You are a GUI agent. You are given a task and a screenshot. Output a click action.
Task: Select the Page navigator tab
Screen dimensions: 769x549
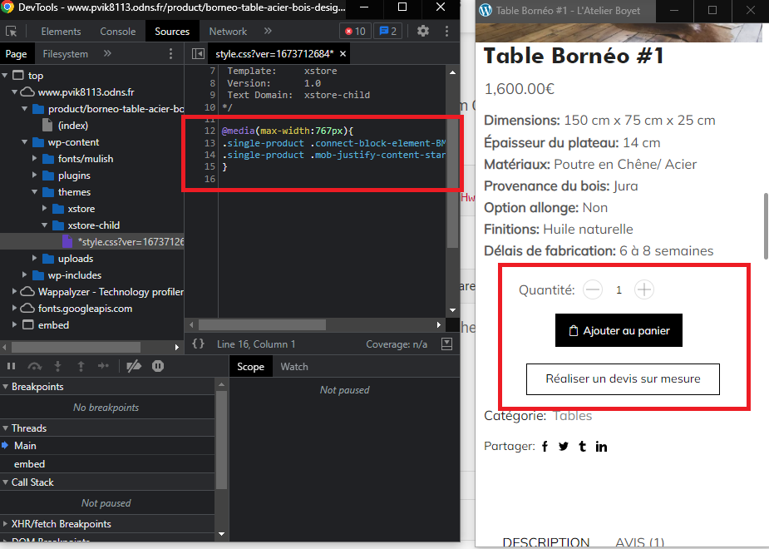point(16,54)
